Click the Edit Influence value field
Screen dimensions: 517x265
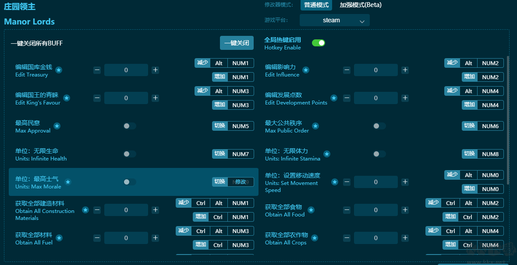point(376,70)
